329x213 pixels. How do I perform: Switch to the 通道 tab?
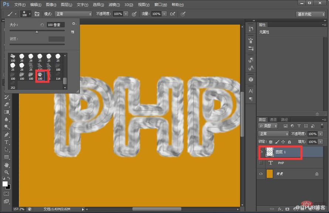273,119
